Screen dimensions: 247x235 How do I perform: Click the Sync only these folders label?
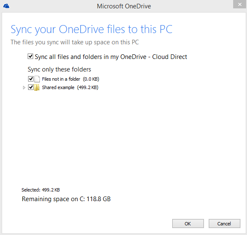tap(60, 69)
